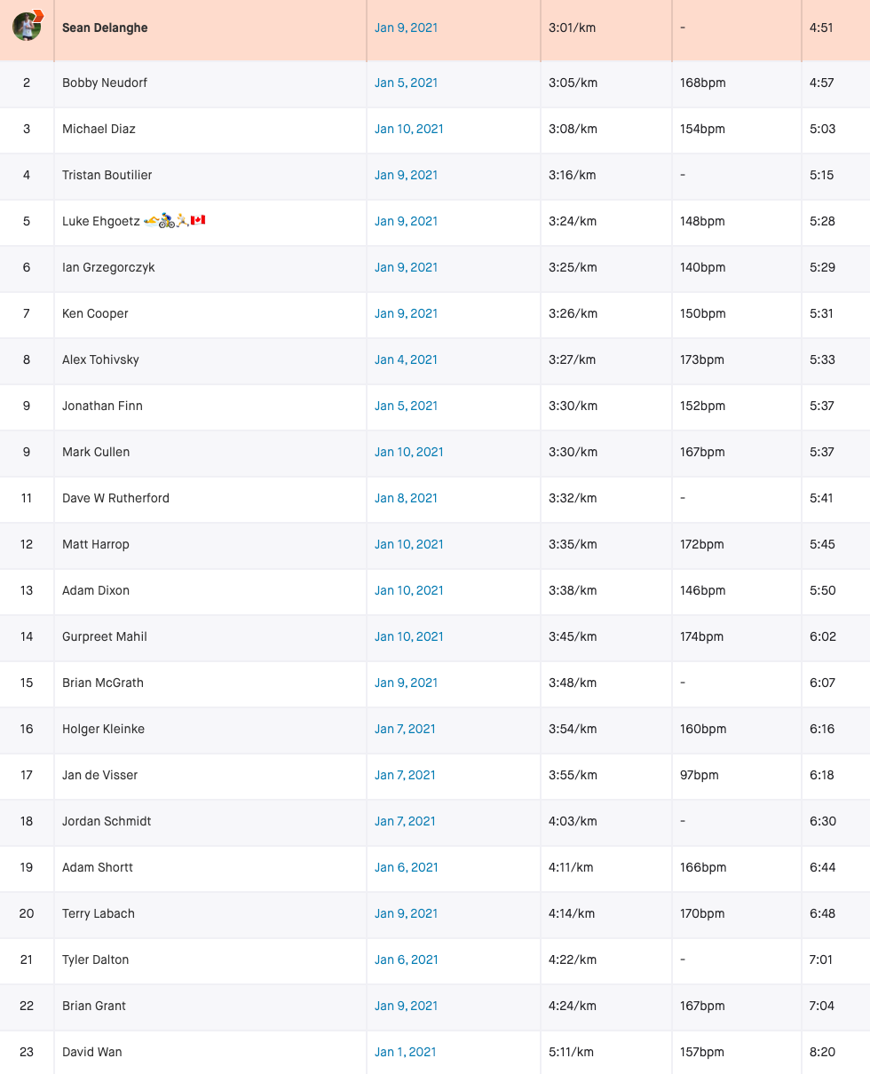The image size is (870, 1074).
Task: Open Gurpreet Mahil's Jan 10, 2021 activity
Action: [408, 636]
